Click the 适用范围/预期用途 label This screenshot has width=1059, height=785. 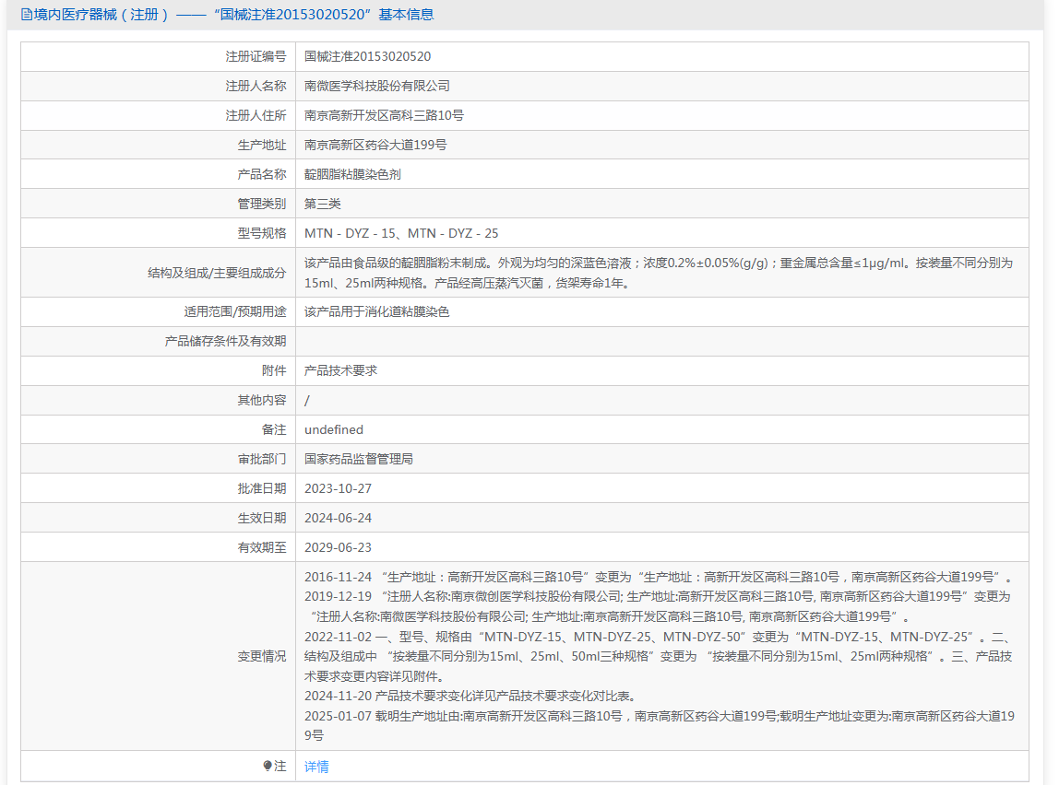[x=235, y=311]
